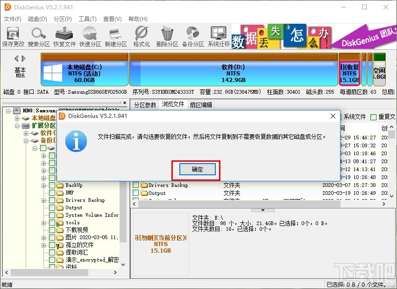Image resolution: width=397 pixels, height=289 pixels.
Task: Select the 15.1GB recovery partition bar
Action: click(349, 69)
